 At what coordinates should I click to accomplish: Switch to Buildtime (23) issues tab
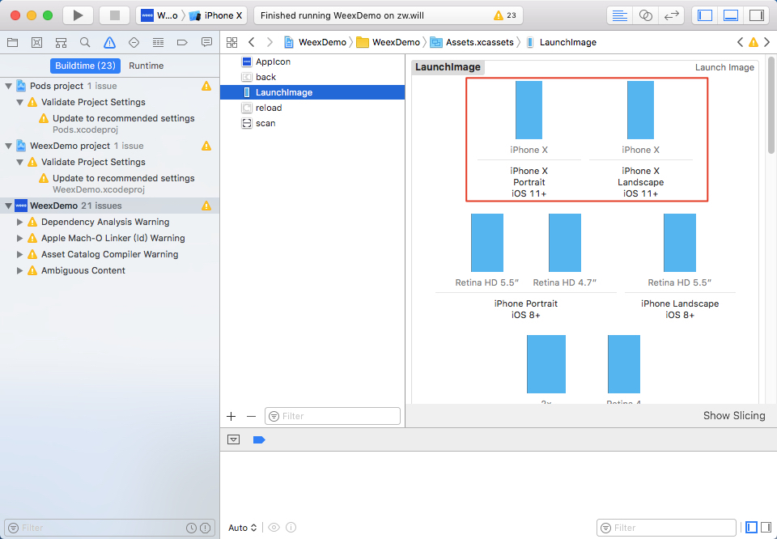tap(85, 66)
